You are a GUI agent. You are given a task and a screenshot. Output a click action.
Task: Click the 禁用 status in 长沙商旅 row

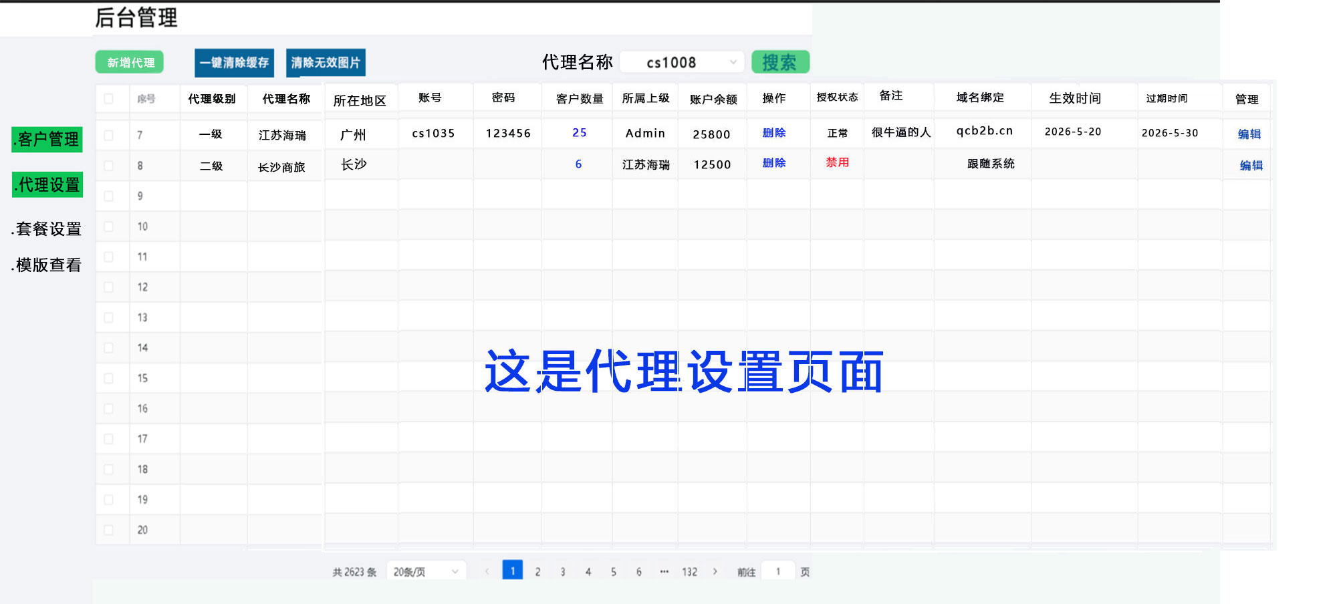(838, 162)
